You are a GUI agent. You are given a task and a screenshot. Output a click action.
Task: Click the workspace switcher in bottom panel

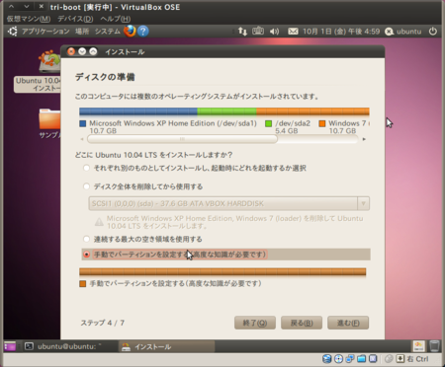[419, 346]
